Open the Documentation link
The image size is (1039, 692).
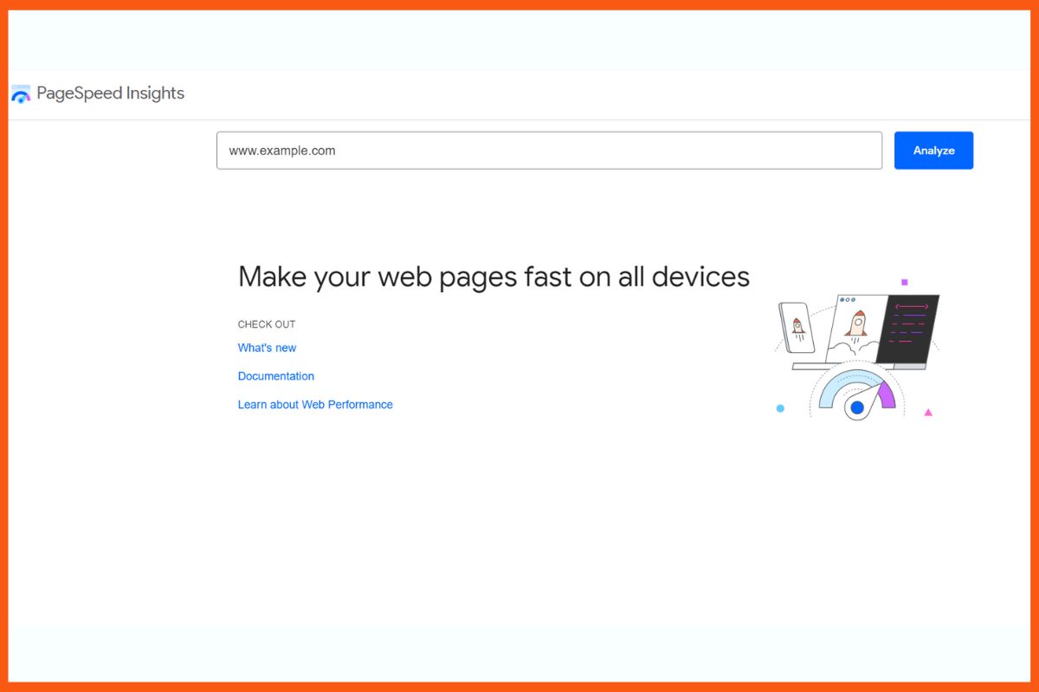[275, 375]
